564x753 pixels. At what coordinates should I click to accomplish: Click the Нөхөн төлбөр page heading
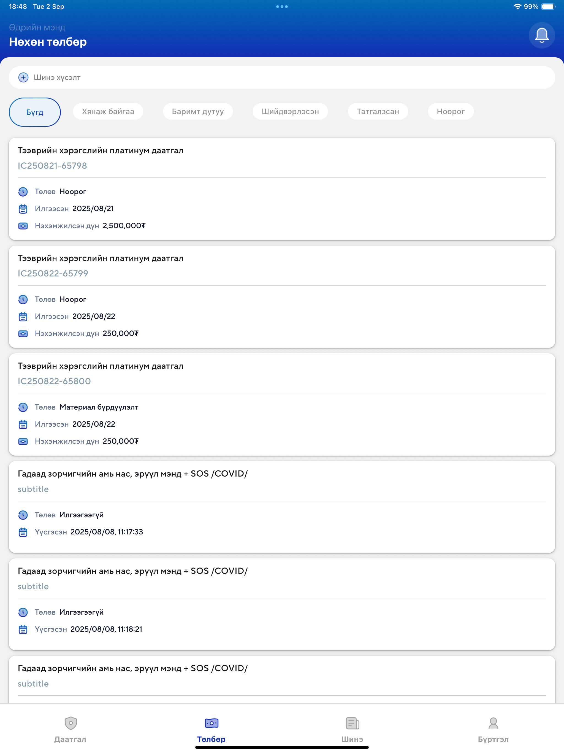coord(48,42)
